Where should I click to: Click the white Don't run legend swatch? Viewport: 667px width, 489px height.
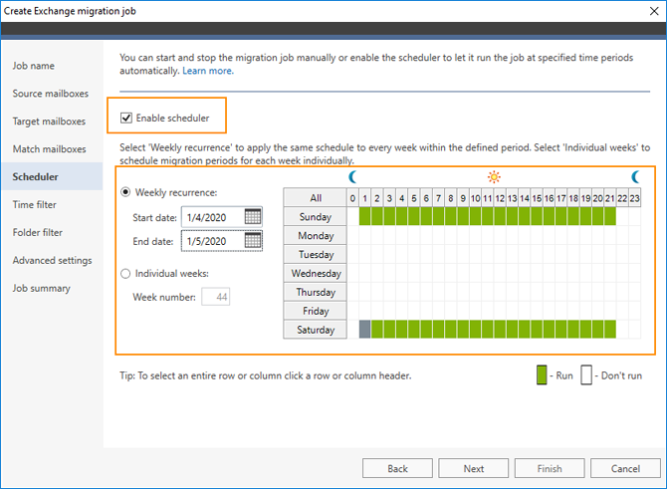(586, 374)
